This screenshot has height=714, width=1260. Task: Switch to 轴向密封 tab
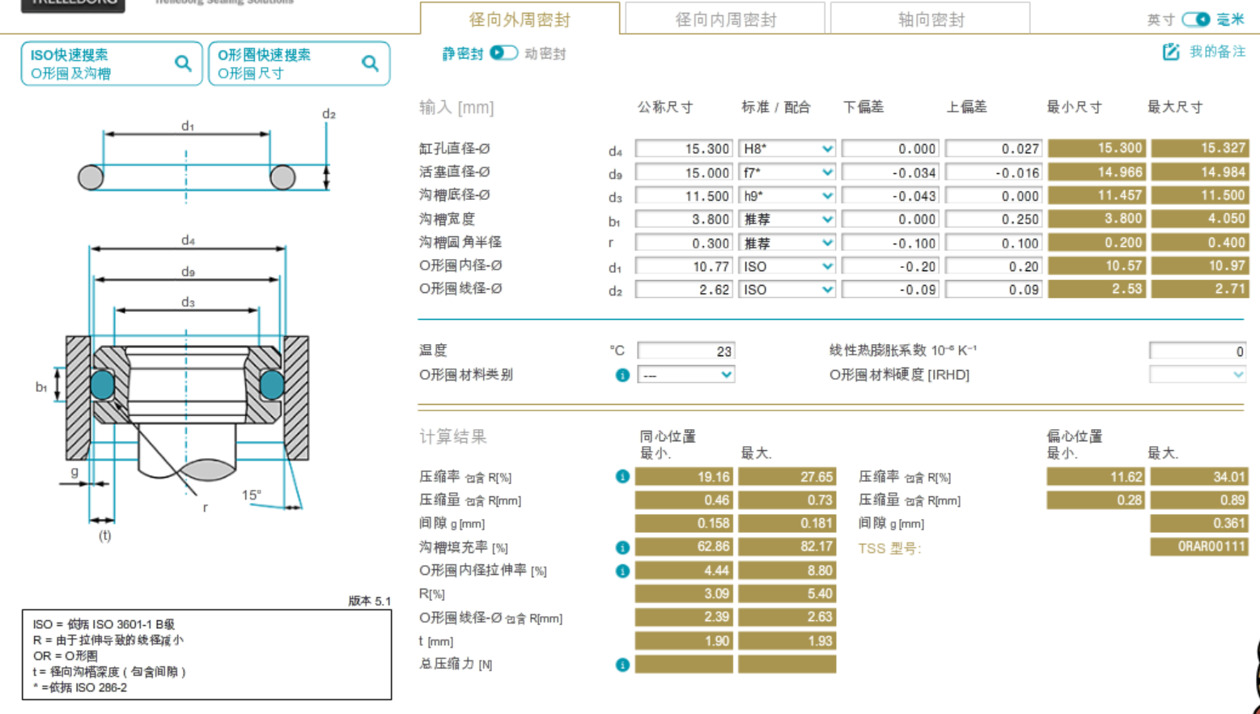[930, 19]
